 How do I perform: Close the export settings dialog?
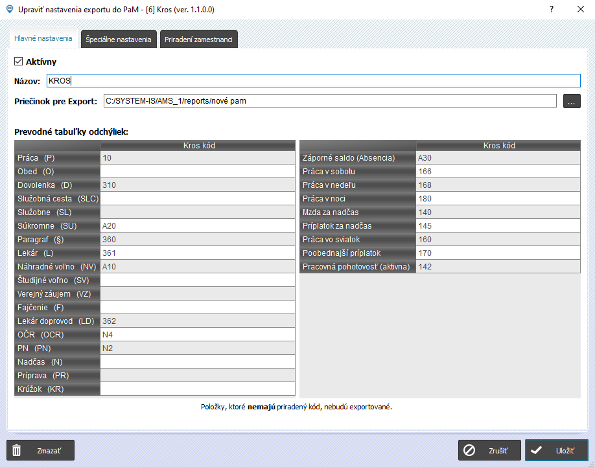(581, 9)
